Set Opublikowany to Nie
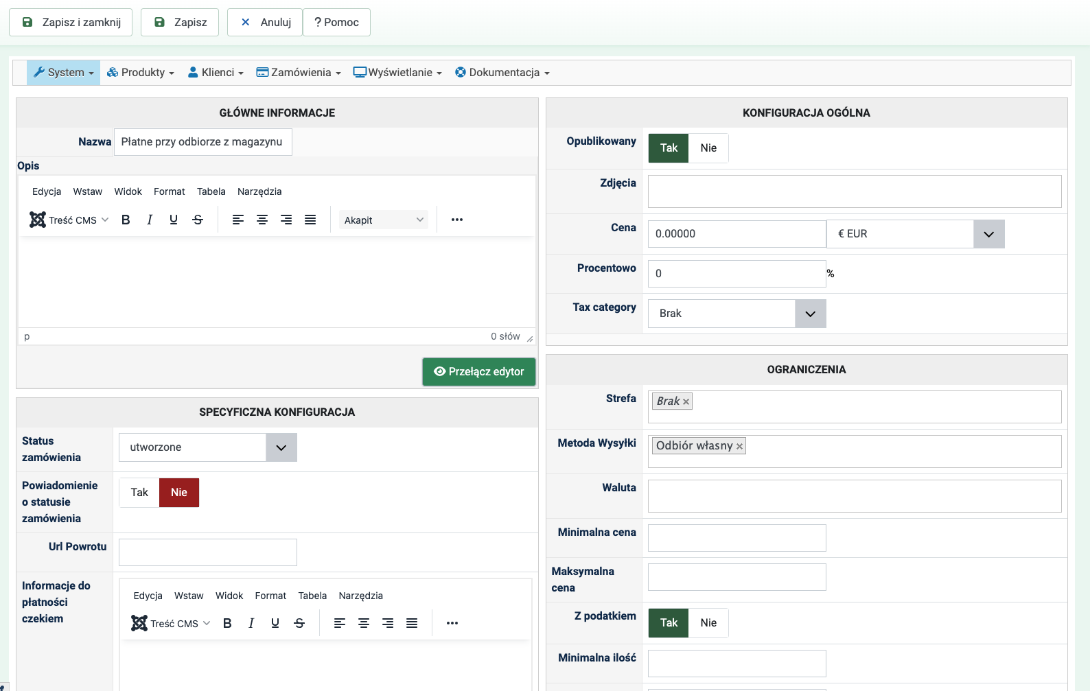This screenshot has height=691, width=1090. (x=708, y=148)
